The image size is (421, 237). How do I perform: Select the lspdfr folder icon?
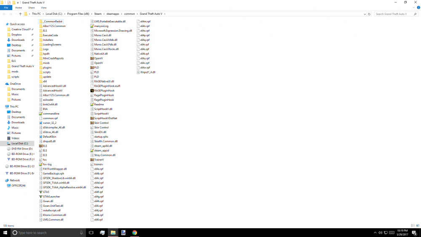[40, 54]
